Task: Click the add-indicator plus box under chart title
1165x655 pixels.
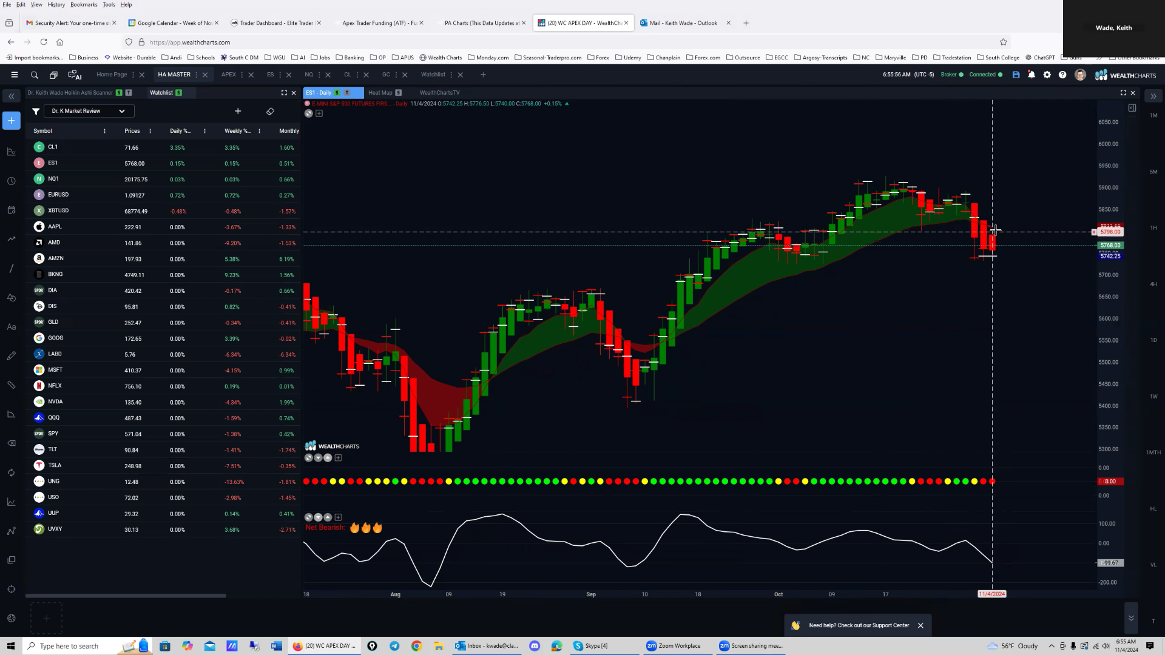Action: (319, 113)
